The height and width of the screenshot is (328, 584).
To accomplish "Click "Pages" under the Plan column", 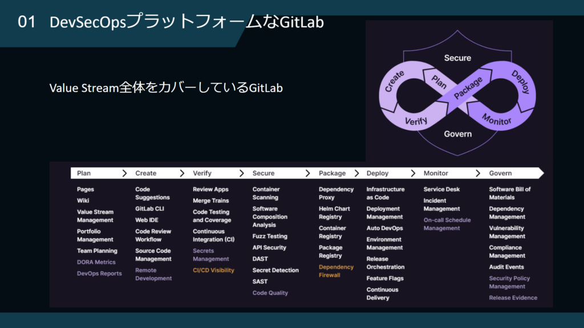I will 86,189.
